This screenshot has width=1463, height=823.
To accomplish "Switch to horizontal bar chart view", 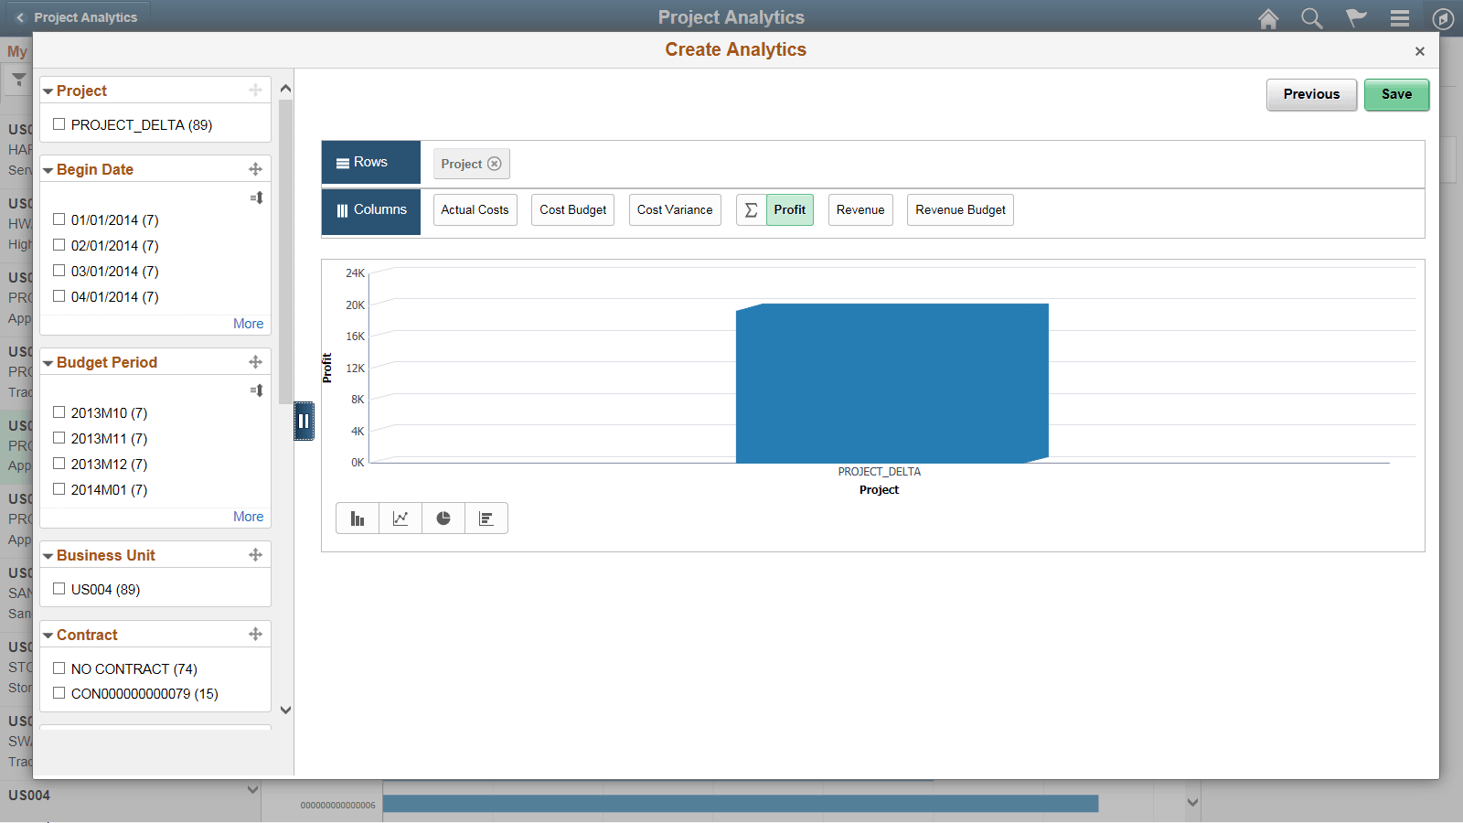I will tap(486, 518).
